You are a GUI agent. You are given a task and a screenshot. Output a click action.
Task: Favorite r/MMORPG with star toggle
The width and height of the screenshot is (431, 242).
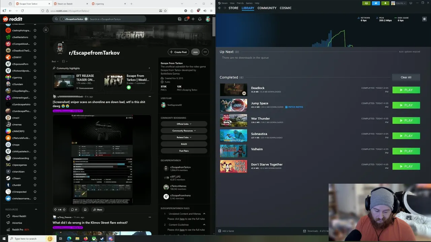tap(35, 131)
